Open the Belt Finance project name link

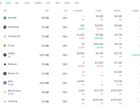point(14,91)
